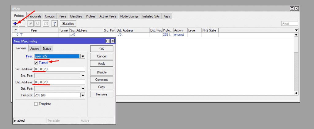The width and height of the screenshot is (314, 129).
Task: Open the Action tab in policy dialog
Action: [x=34, y=49]
